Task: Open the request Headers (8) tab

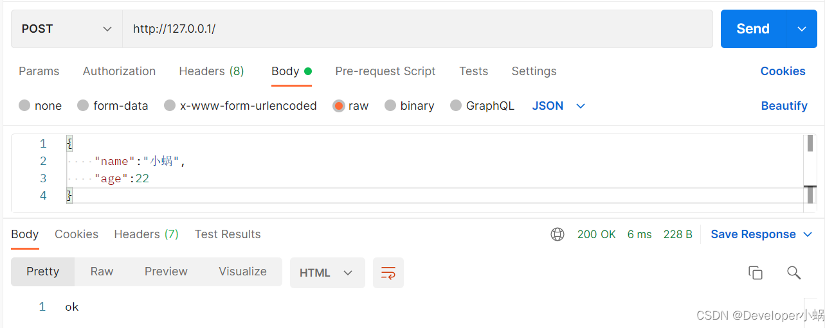Action: coord(212,71)
